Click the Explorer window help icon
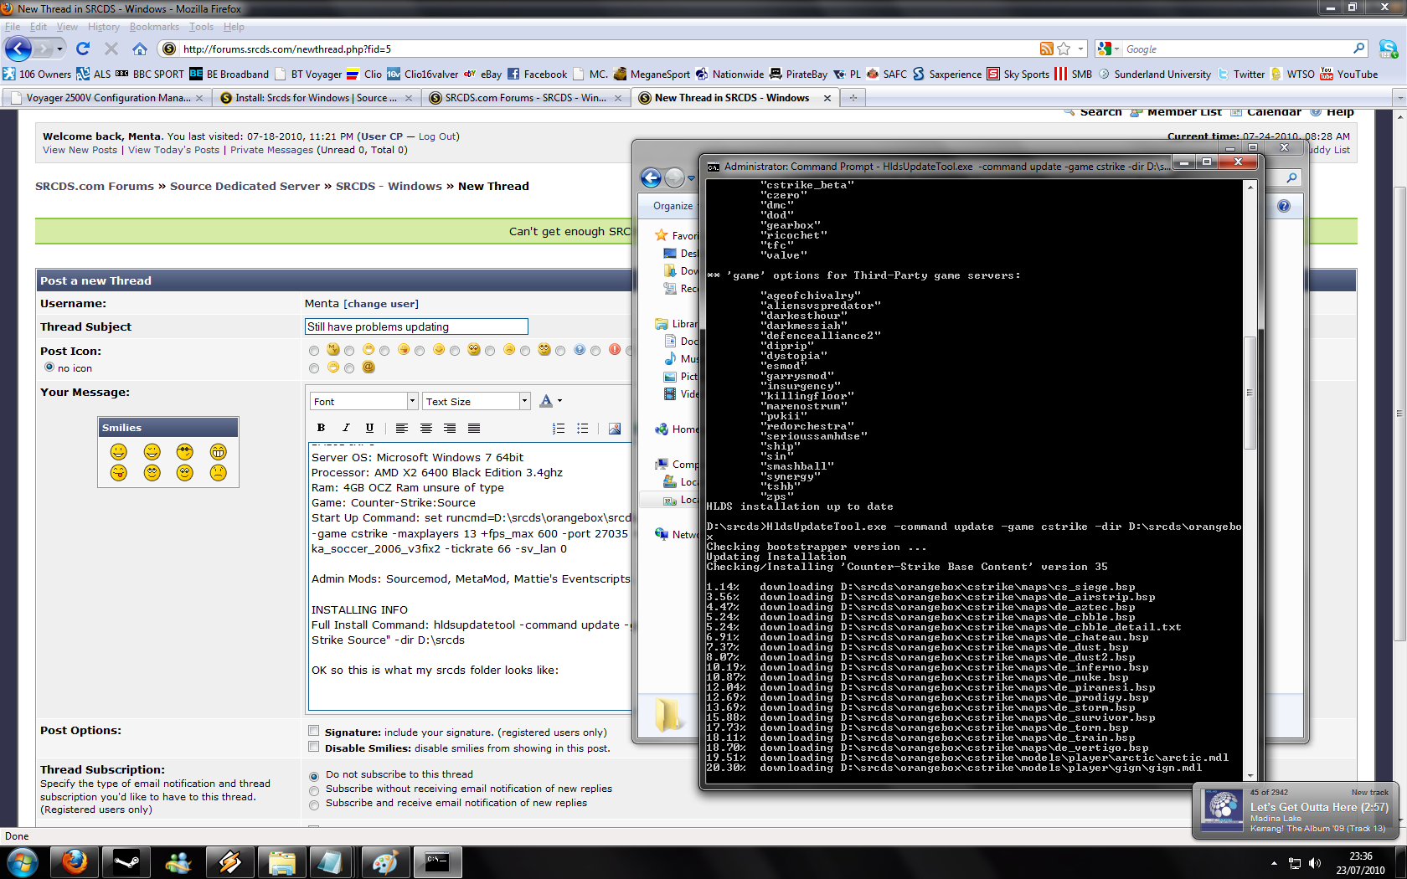Image resolution: width=1407 pixels, height=879 pixels. (1284, 206)
